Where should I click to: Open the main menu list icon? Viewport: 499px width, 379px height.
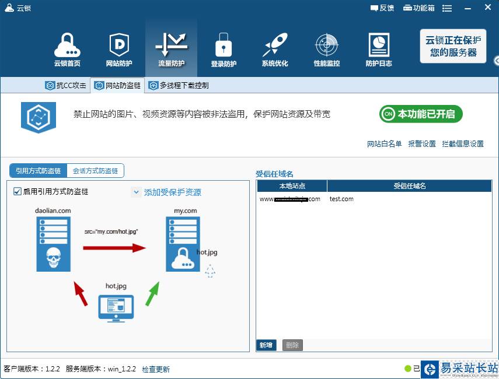(447, 8)
